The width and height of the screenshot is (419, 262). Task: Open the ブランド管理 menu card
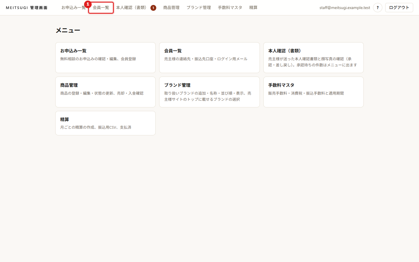pos(210,92)
